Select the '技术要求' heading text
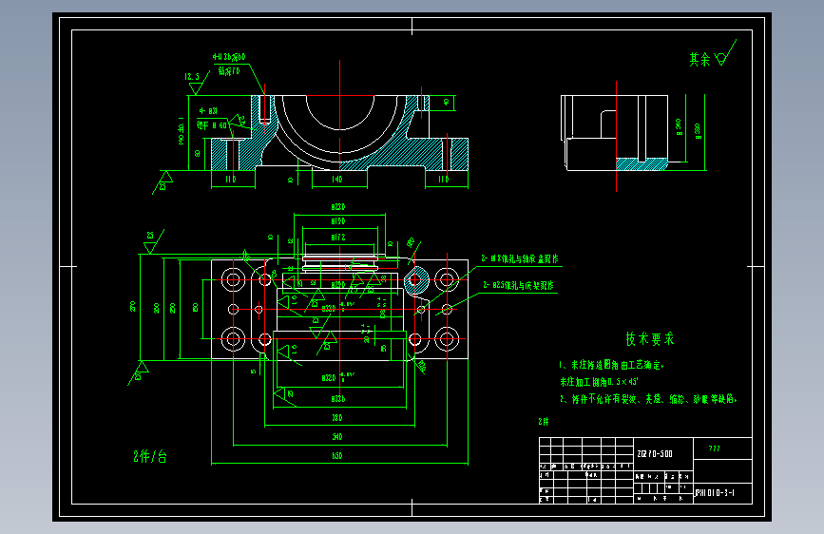The height and width of the screenshot is (534, 824). click(x=650, y=339)
